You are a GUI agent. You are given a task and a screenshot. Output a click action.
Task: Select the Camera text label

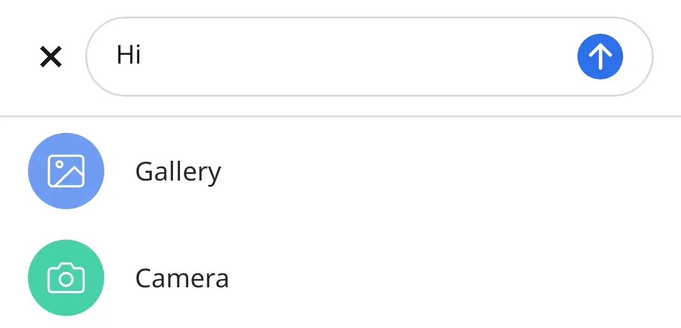(x=182, y=278)
